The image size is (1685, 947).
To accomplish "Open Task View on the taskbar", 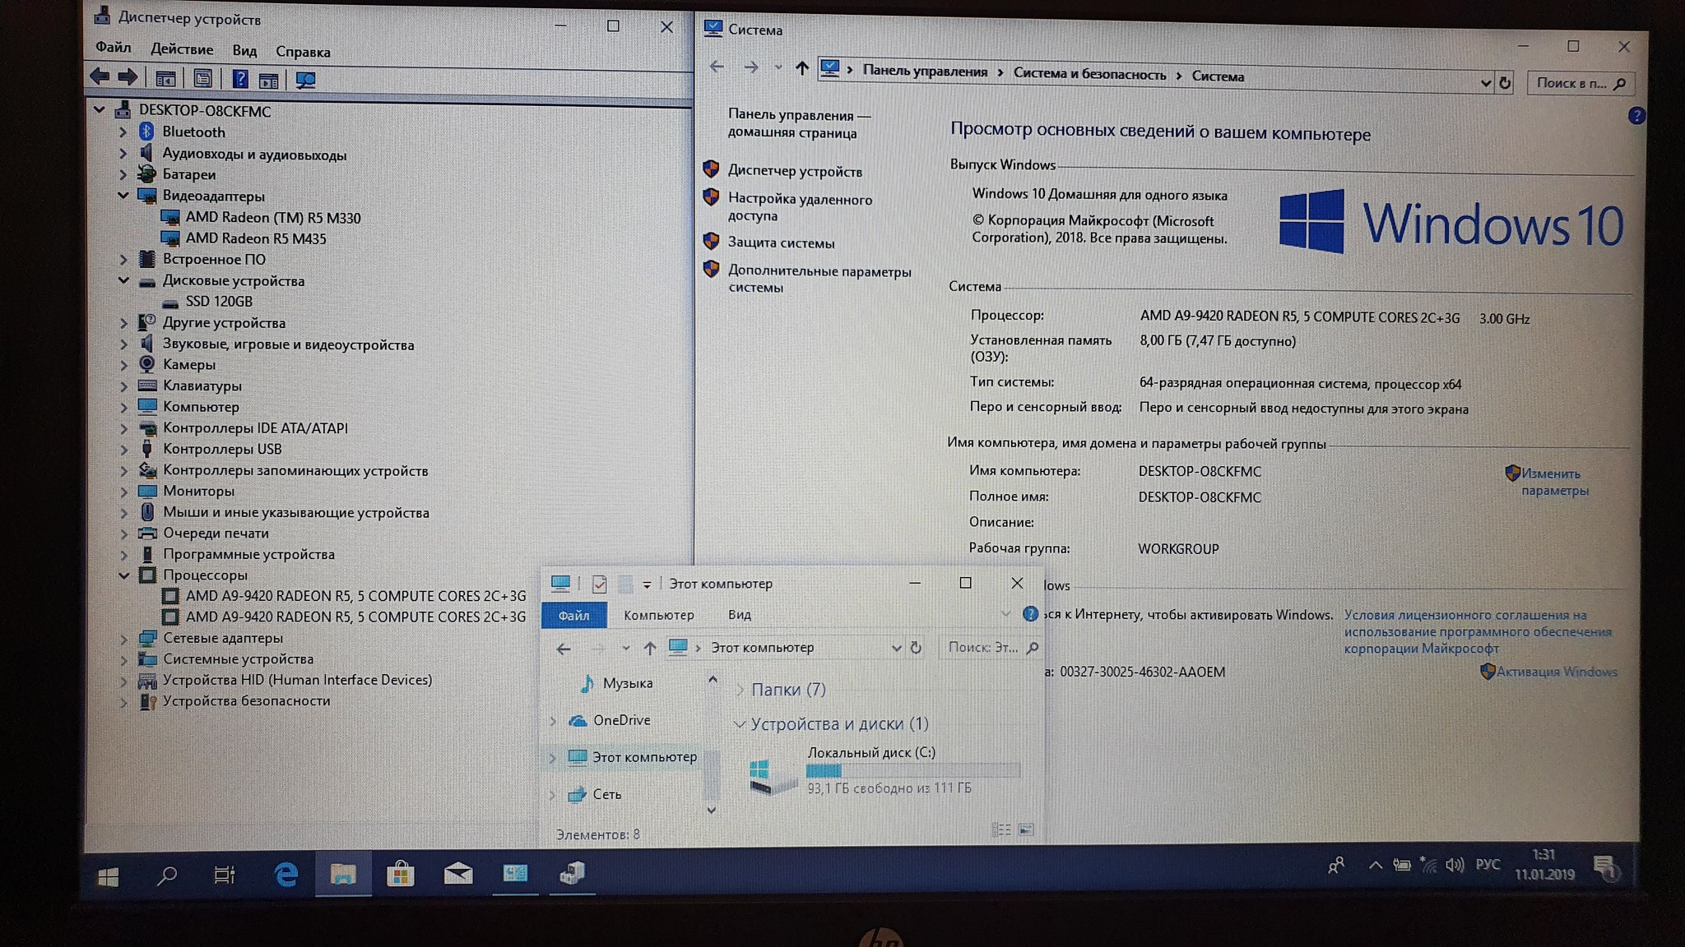I will point(224,875).
